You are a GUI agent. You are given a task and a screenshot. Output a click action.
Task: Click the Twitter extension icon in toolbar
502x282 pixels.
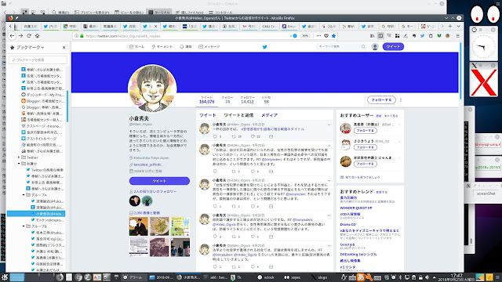422,36
